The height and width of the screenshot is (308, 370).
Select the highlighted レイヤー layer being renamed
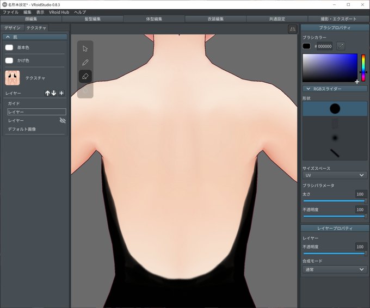36,112
